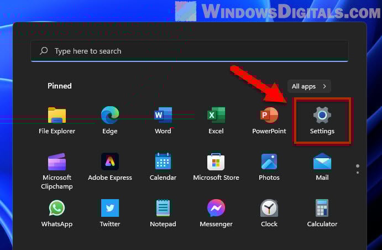Launch WhatsApp from pinned apps

click(57, 213)
